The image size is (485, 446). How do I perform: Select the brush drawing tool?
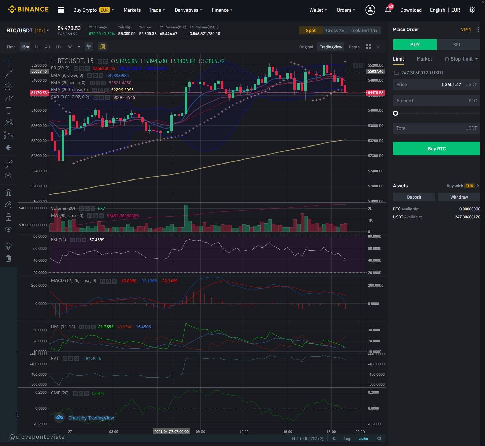[9, 99]
